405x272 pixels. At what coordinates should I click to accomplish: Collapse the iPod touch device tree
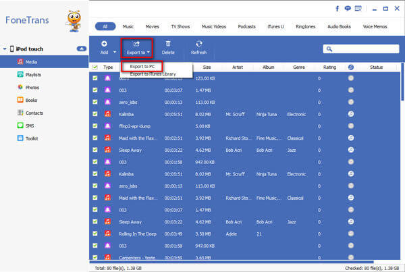click(5, 49)
